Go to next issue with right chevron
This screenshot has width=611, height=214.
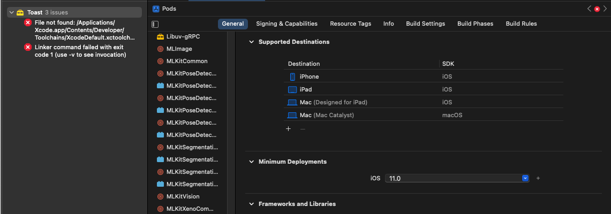click(605, 9)
